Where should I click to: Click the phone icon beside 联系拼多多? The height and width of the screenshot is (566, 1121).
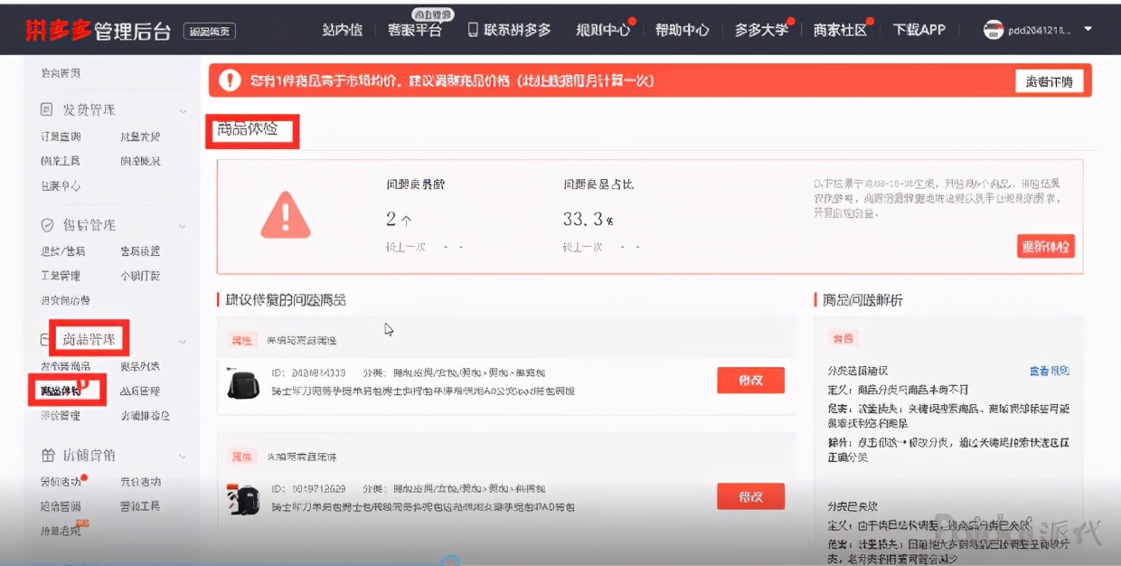coord(473,29)
